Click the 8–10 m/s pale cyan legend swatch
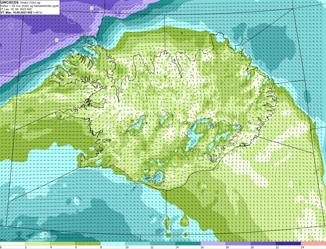This screenshot has width=326, height=249. coord(113,244)
